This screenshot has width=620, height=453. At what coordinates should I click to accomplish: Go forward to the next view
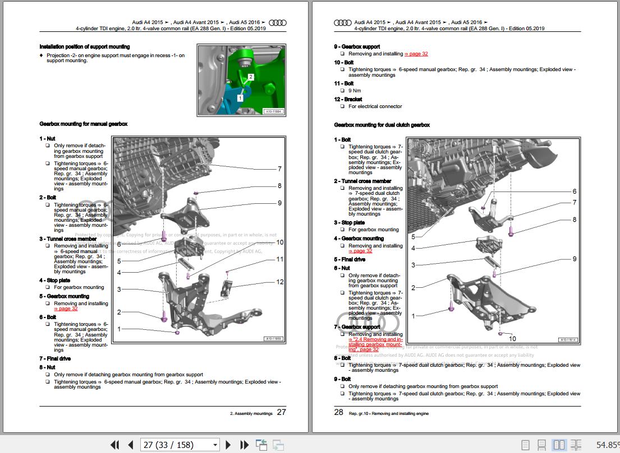[278, 445]
